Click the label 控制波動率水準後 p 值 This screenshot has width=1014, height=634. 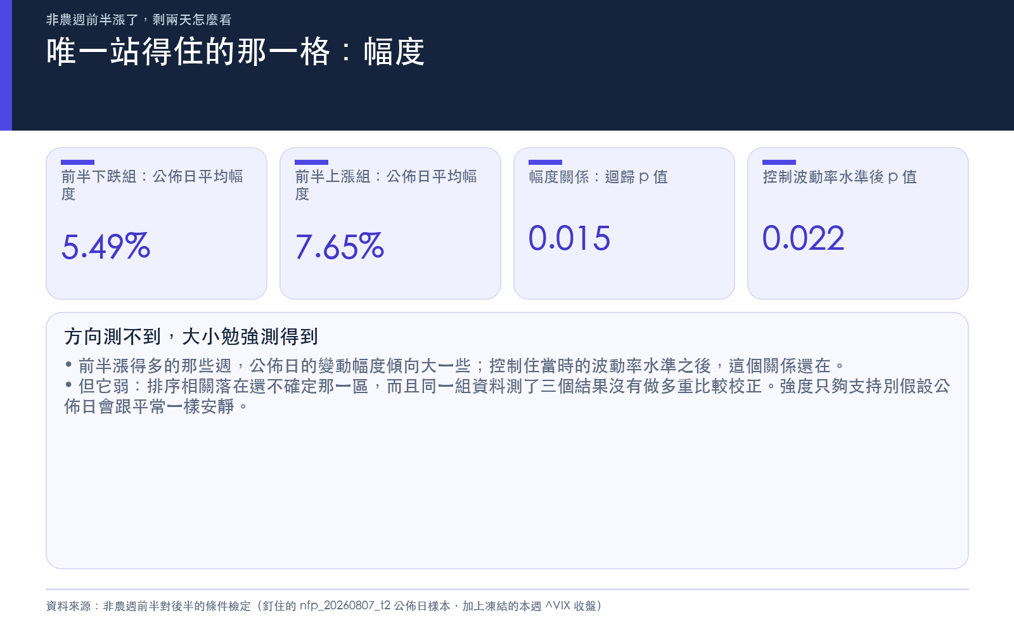tap(840, 177)
